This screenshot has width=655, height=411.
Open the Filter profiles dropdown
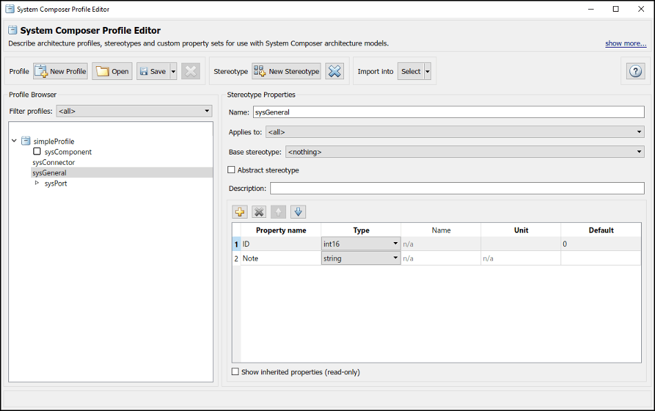206,110
